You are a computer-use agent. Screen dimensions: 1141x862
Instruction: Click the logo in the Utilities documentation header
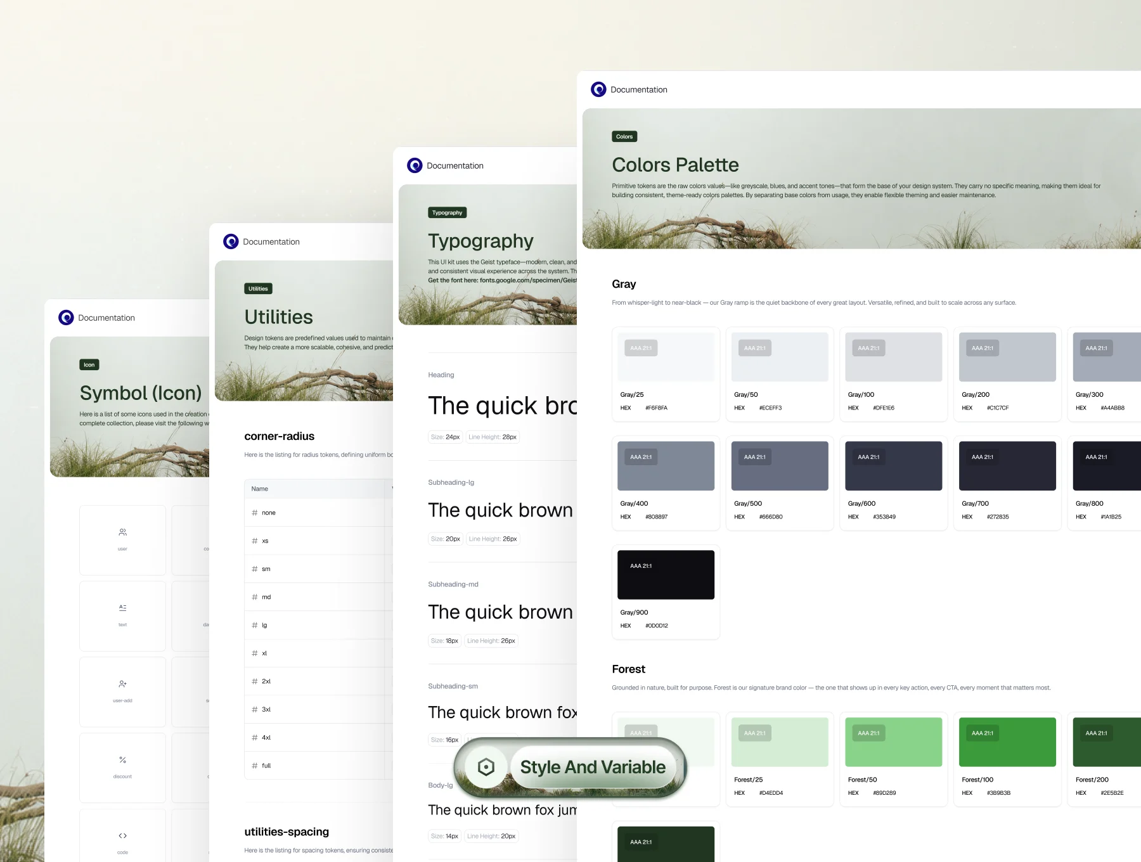tap(231, 241)
